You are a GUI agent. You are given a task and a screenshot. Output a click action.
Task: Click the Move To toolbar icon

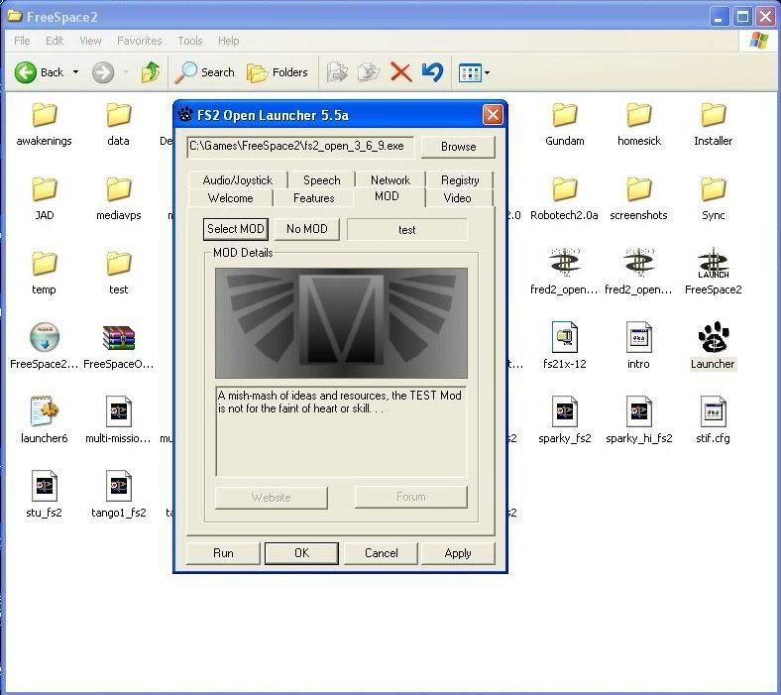[337, 72]
